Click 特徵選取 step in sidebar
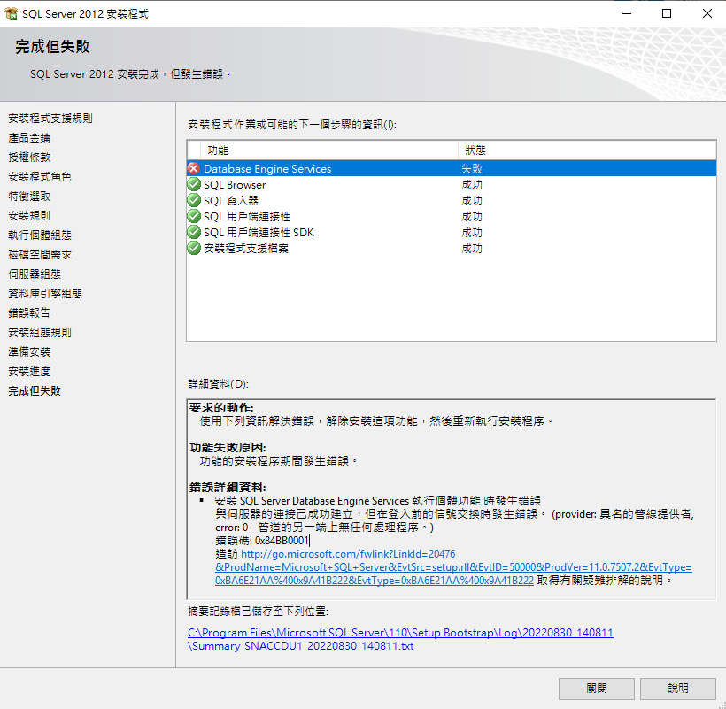 coord(29,197)
